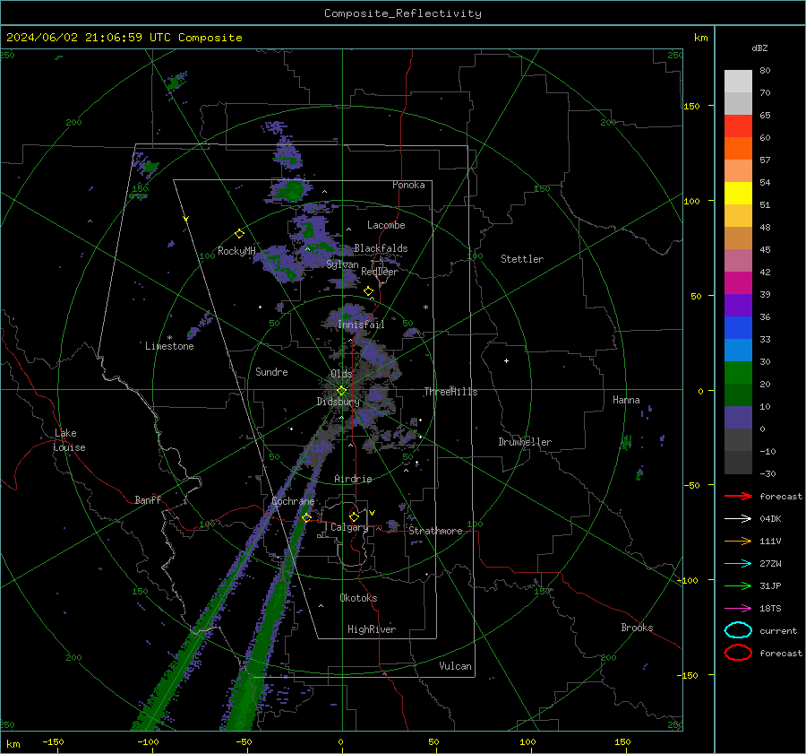The image size is (806, 754).
Task: Click the Ponoka city label
Action: [408, 185]
